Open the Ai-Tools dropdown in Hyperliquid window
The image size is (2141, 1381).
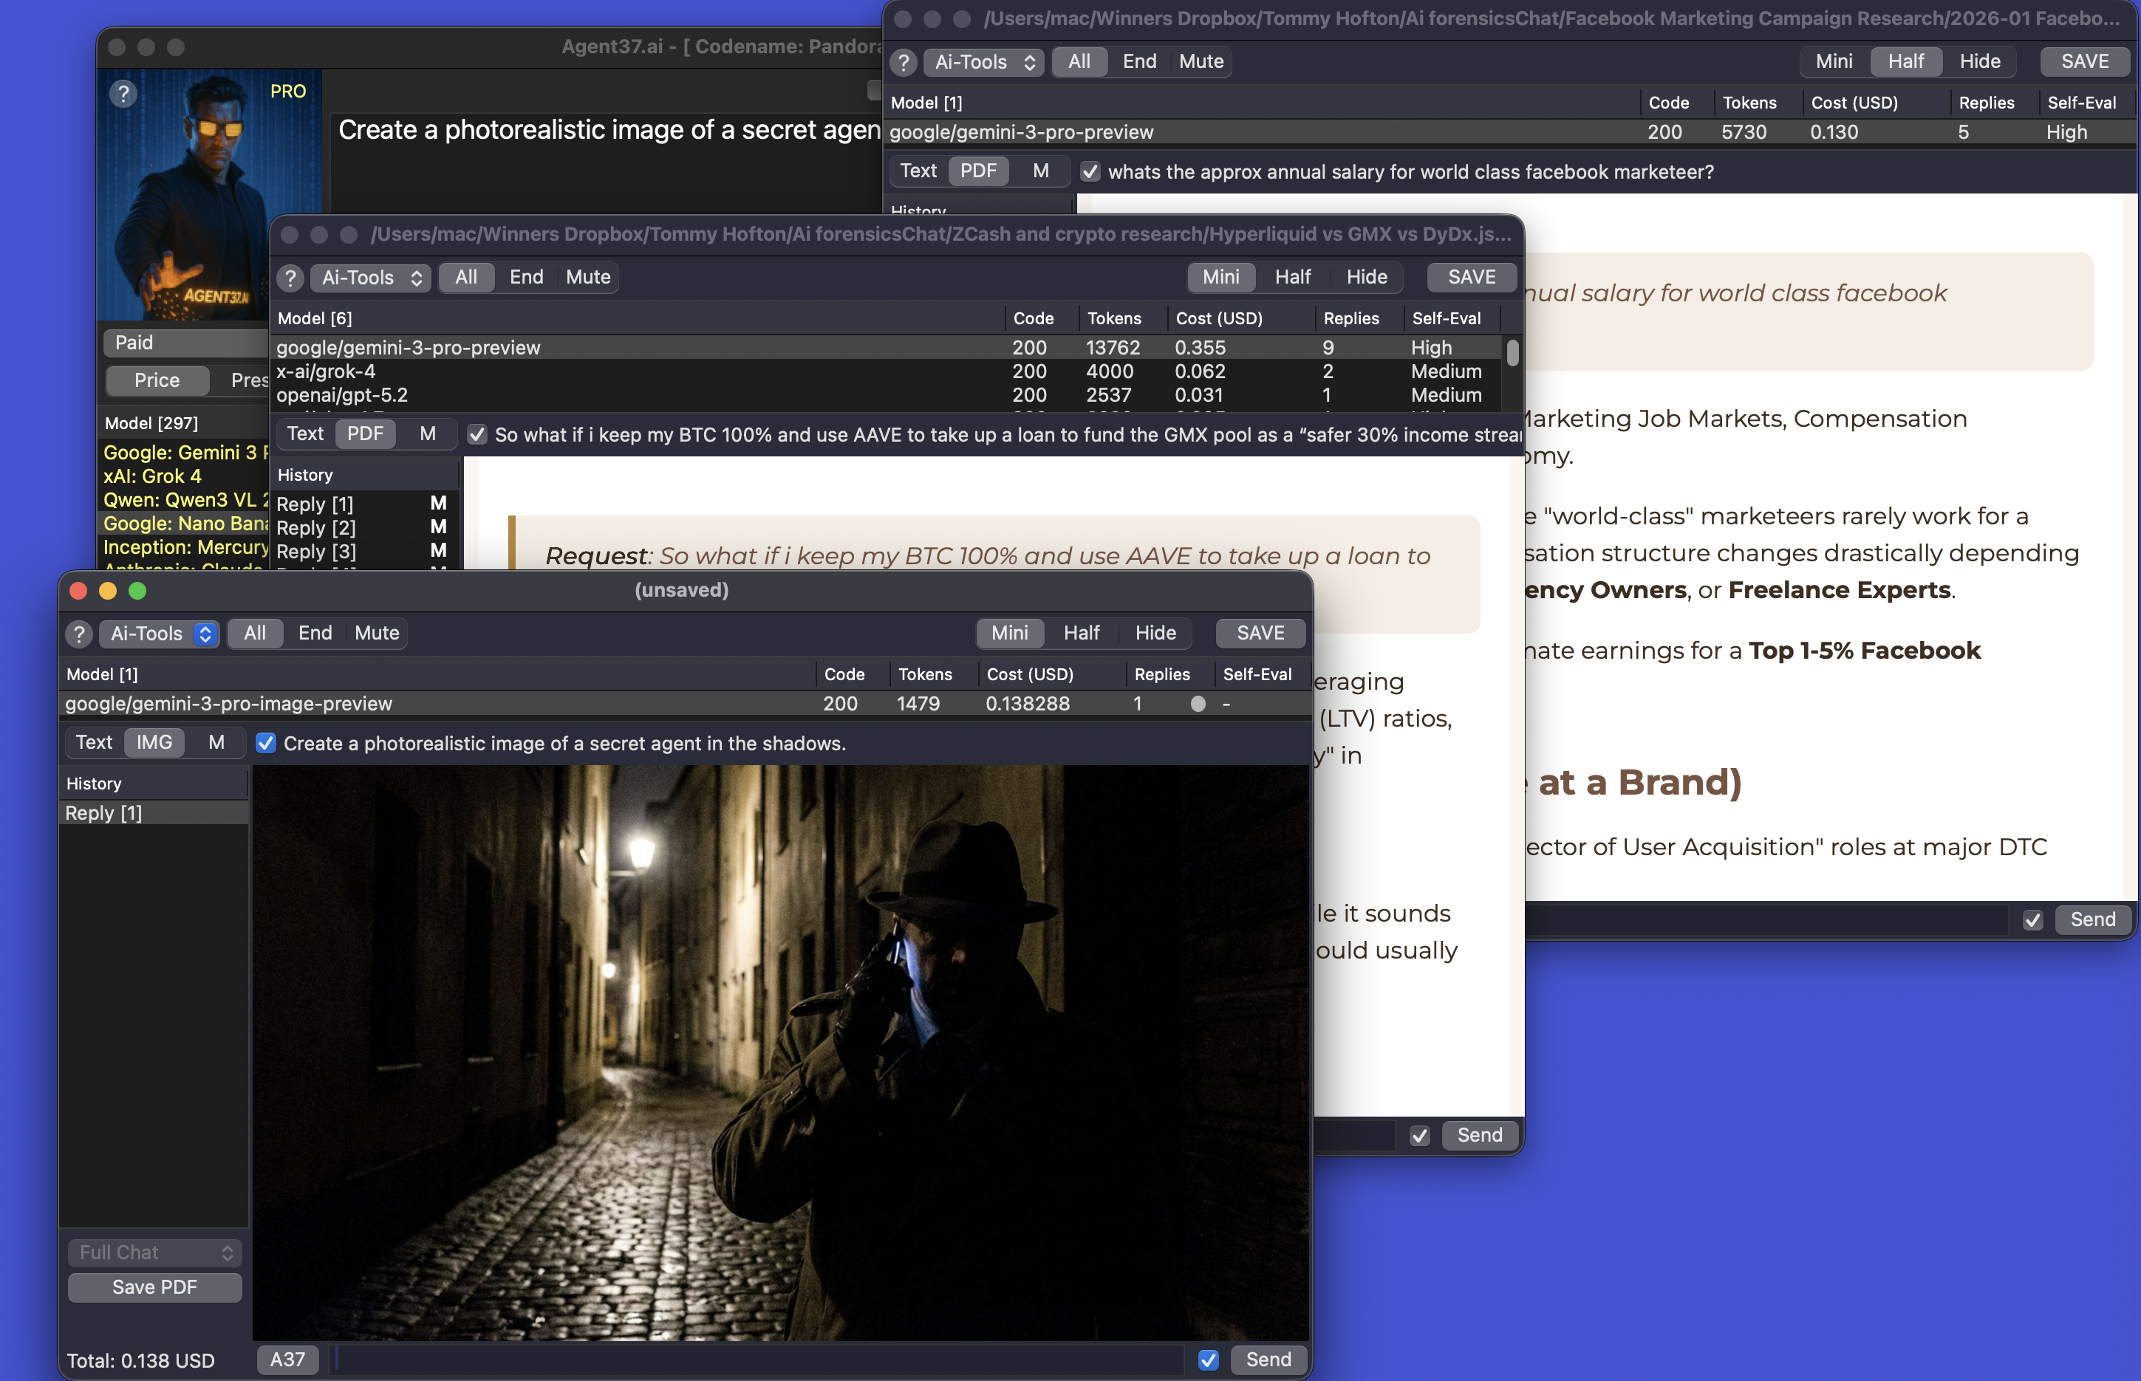(370, 278)
